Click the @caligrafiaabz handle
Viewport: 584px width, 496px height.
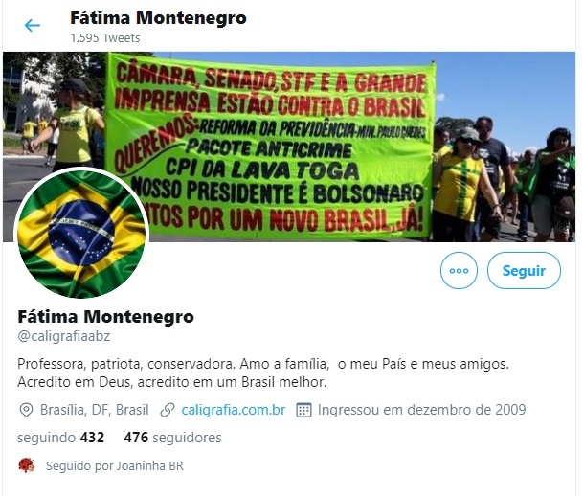64,336
